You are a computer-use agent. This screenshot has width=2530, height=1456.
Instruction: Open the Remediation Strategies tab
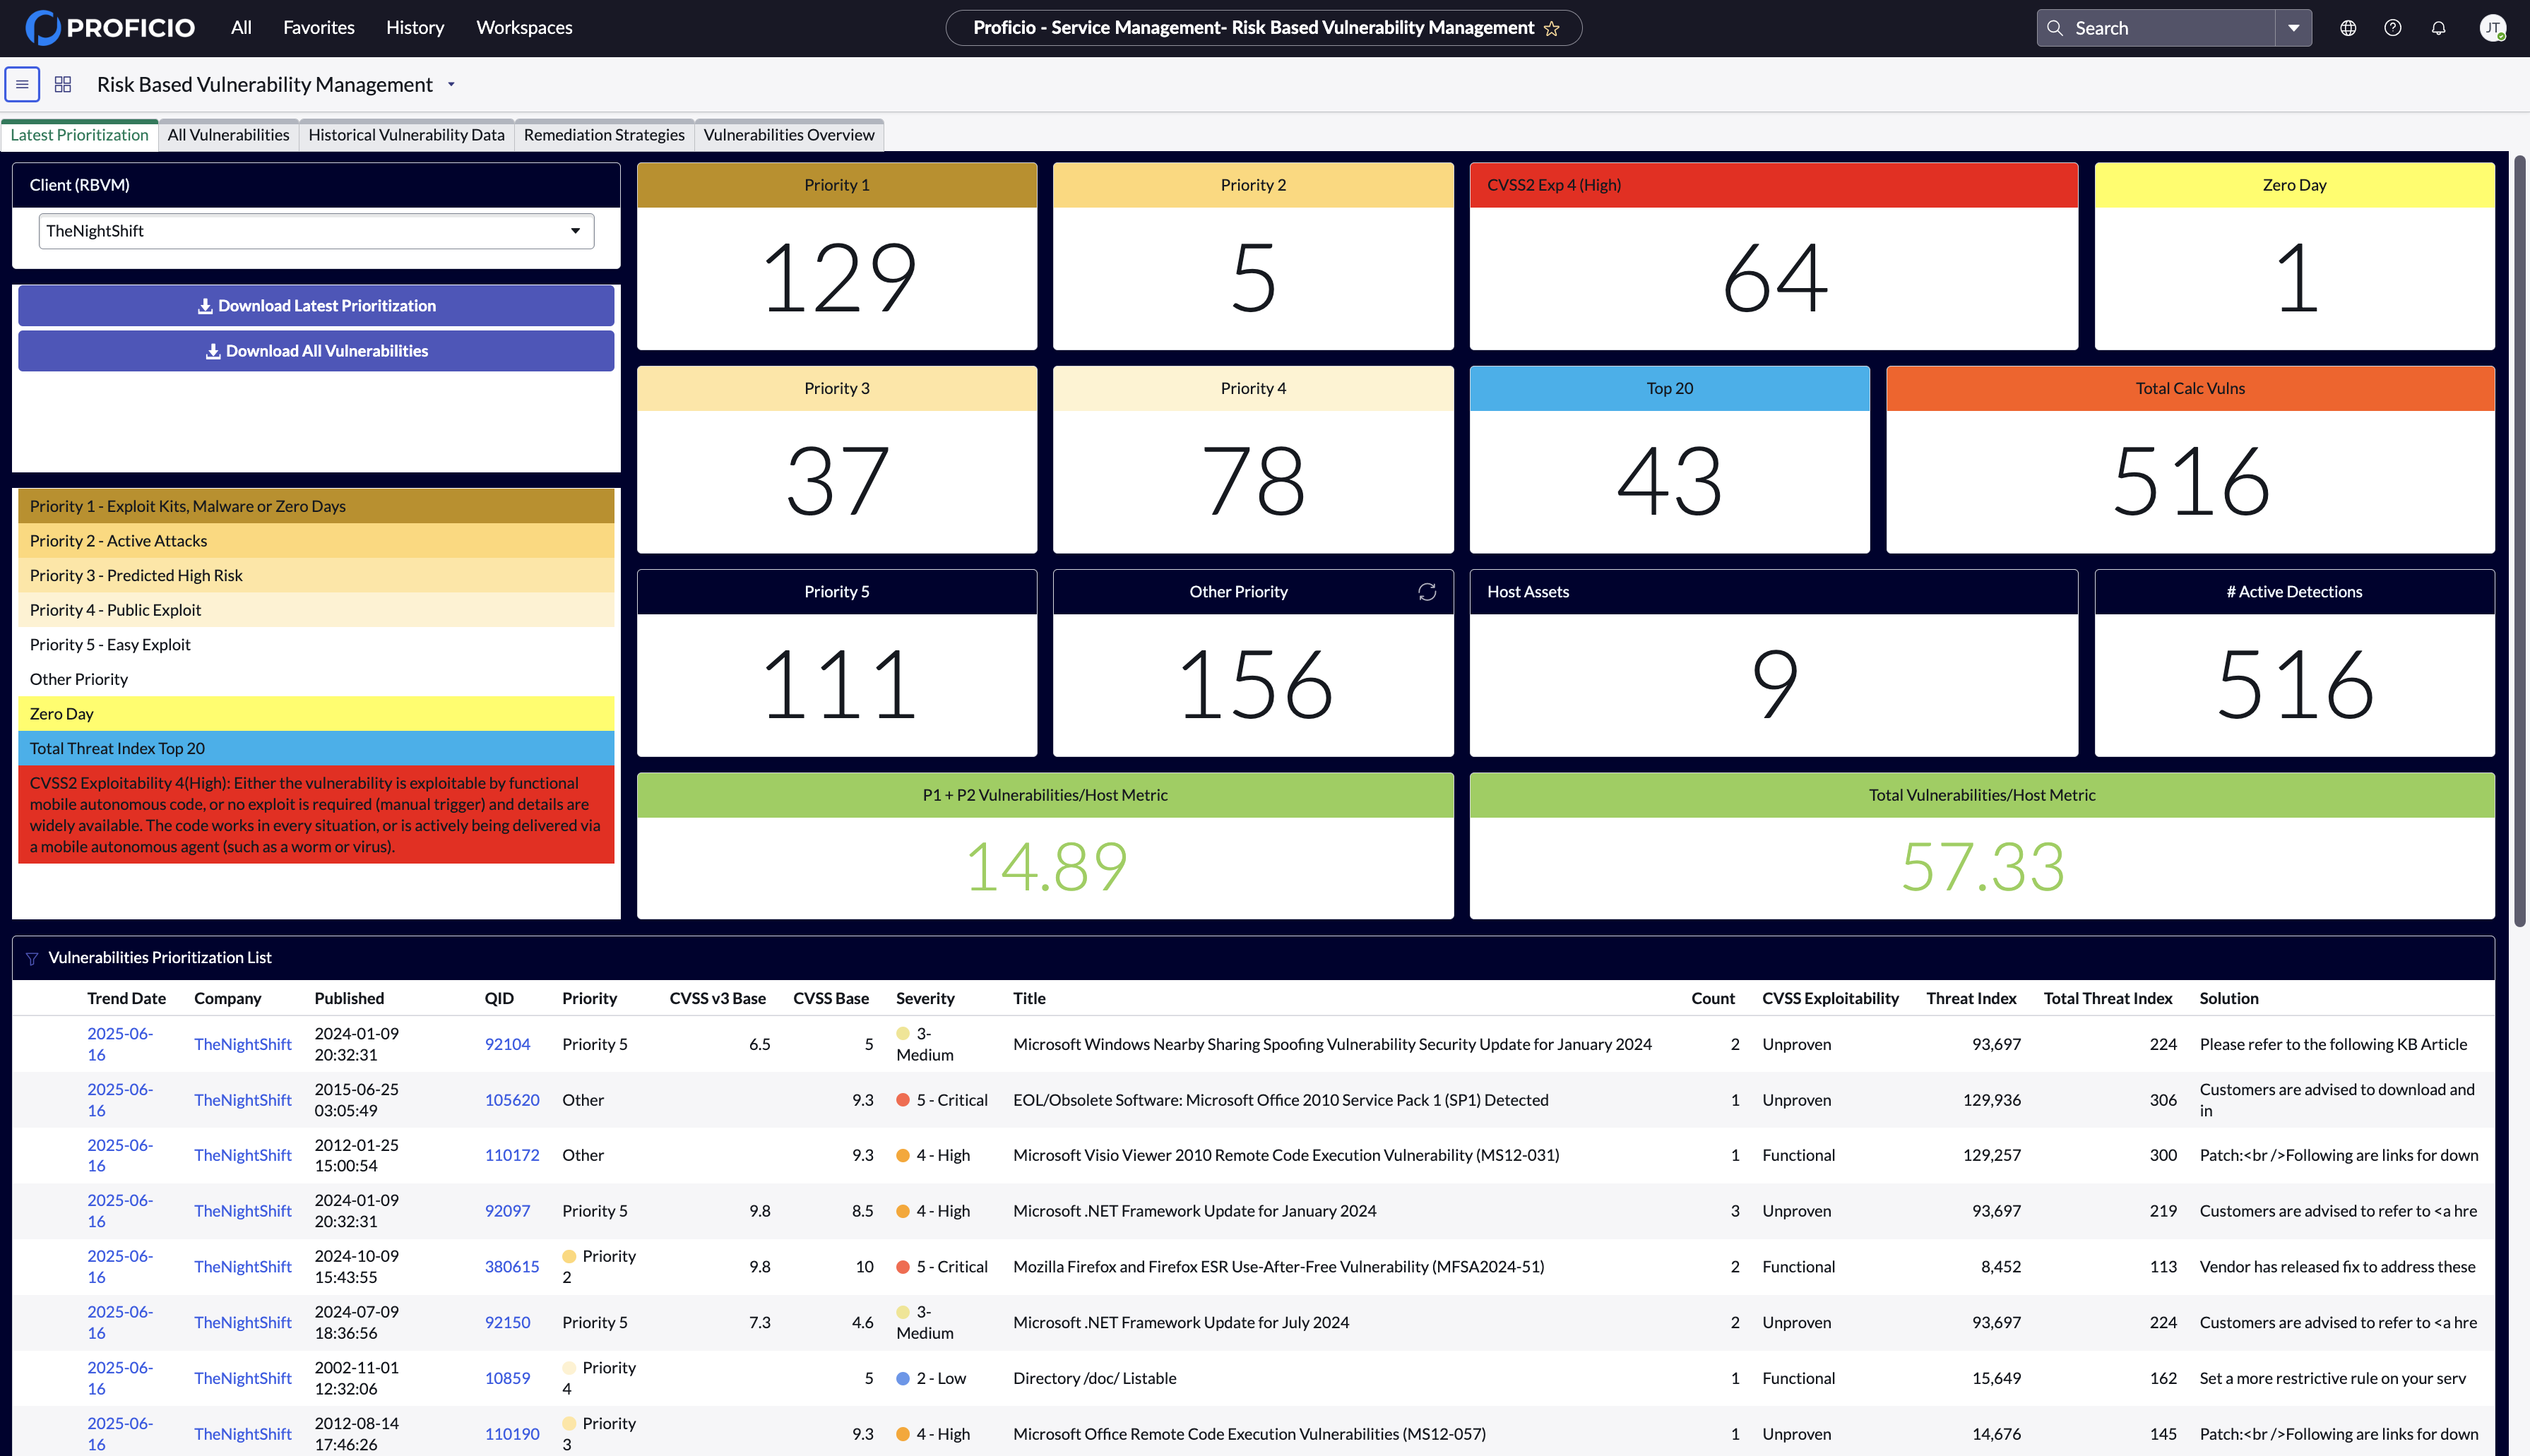pyautogui.click(x=604, y=135)
